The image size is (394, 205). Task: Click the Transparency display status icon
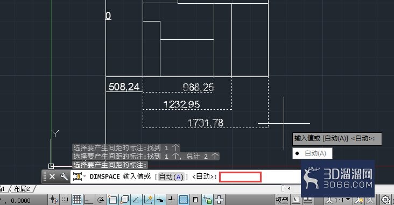[184, 200]
